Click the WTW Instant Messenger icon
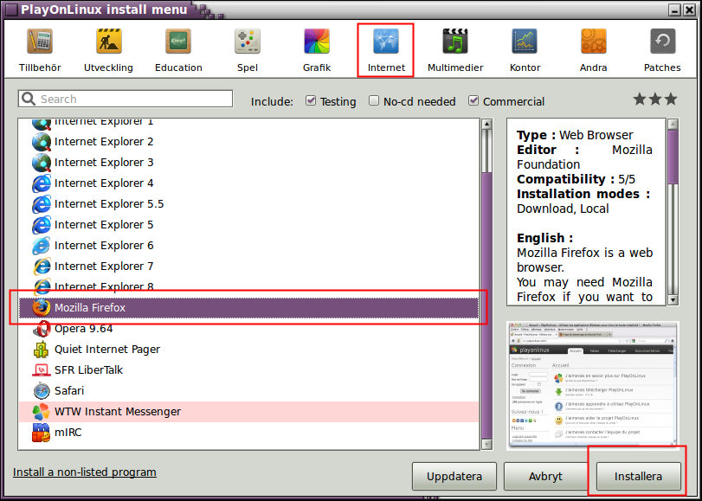Screen dimensions: 702x501 click(42, 412)
